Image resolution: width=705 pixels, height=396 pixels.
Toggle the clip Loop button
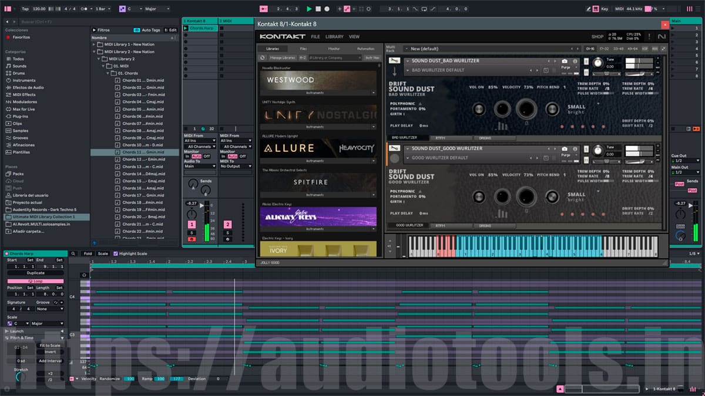36,281
